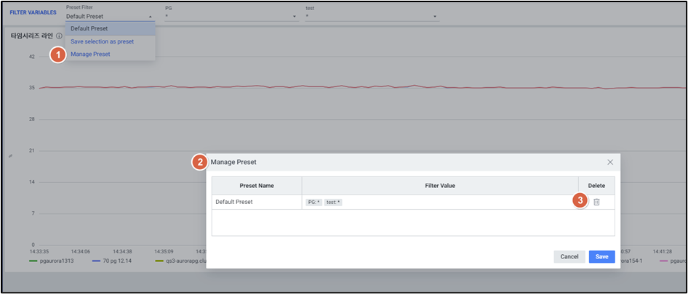Open Manage Preset from the dropdown menu
Screen dimensions: 688x294
coord(90,54)
